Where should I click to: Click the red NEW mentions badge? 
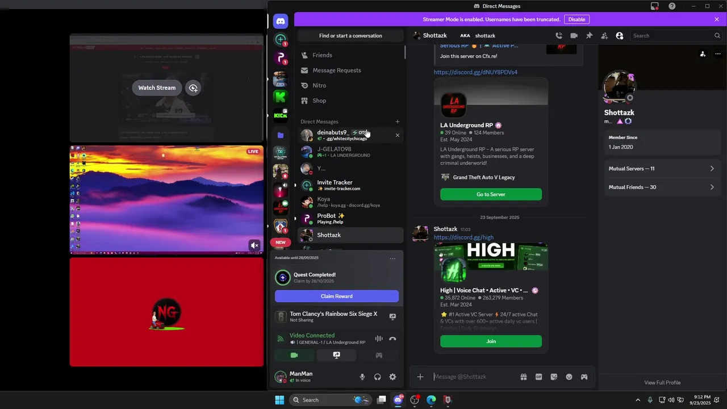click(x=281, y=243)
